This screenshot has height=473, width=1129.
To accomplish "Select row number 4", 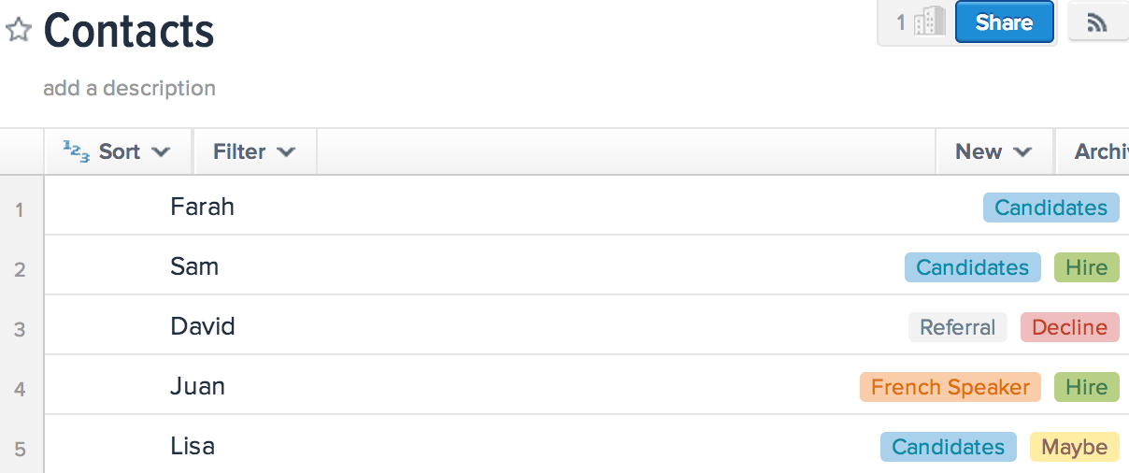I will tap(21, 388).
